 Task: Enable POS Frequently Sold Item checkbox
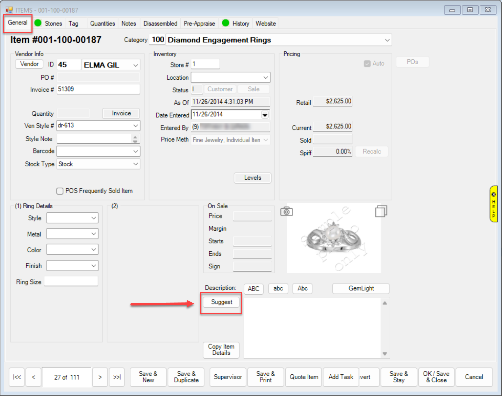(60, 191)
